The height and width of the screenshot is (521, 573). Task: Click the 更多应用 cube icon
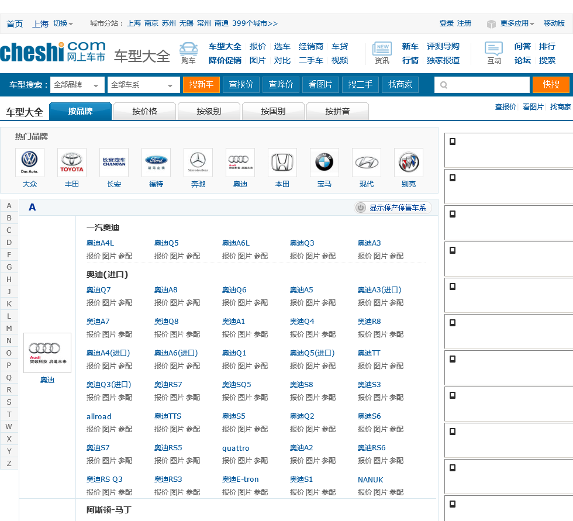point(491,24)
